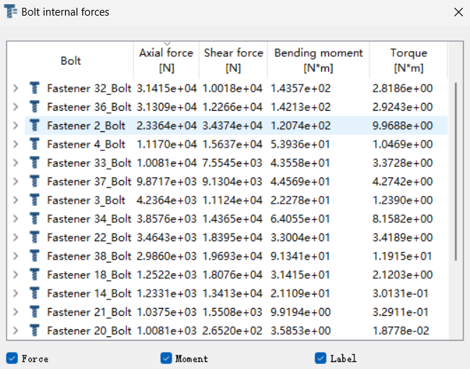Expand the Fastener 3_Bolt row

16,200
